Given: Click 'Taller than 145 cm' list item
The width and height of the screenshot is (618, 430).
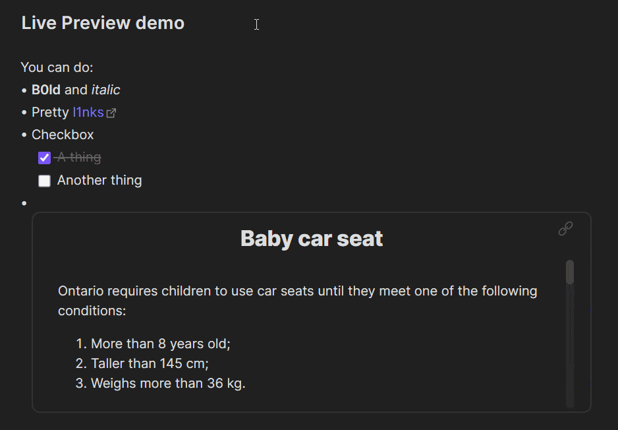Looking at the screenshot, I should pos(150,363).
